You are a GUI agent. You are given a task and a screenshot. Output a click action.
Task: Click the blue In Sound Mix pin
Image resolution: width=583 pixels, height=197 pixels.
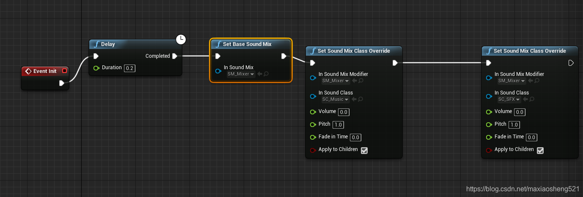pyautogui.click(x=218, y=71)
